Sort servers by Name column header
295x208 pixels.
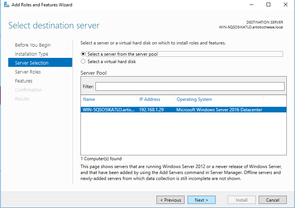click(x=89, y=99)
